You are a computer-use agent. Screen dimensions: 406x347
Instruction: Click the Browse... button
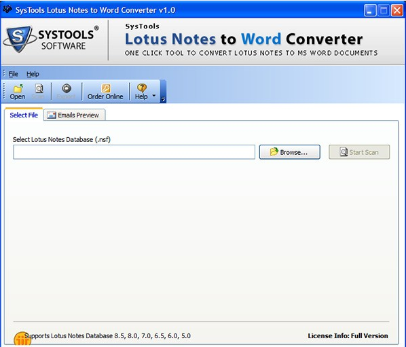289,152
